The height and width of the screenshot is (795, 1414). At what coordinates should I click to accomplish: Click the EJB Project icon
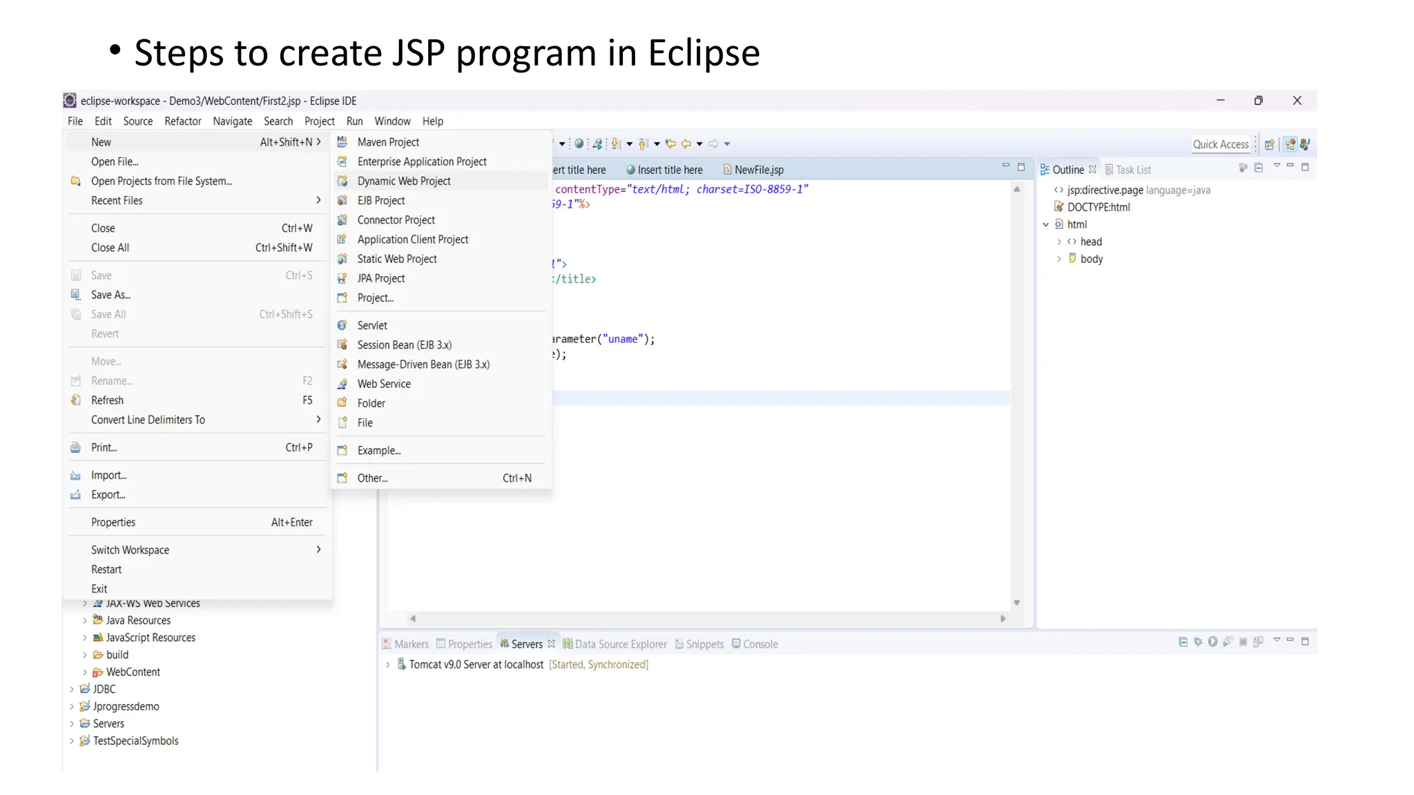click(x=342, y=200)
